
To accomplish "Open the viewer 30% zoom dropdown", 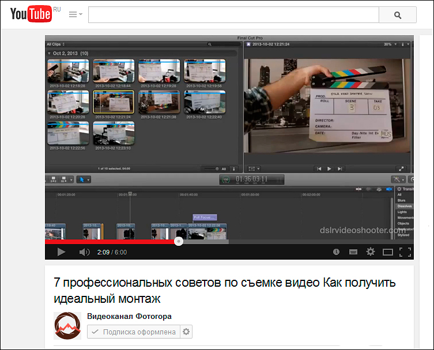I will click(x=390, y=44).
